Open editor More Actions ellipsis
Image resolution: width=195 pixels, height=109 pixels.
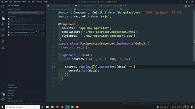(x=192, y=6)
